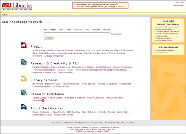
Task: Open the Organization Charts link
Action: tap(63, 115)
